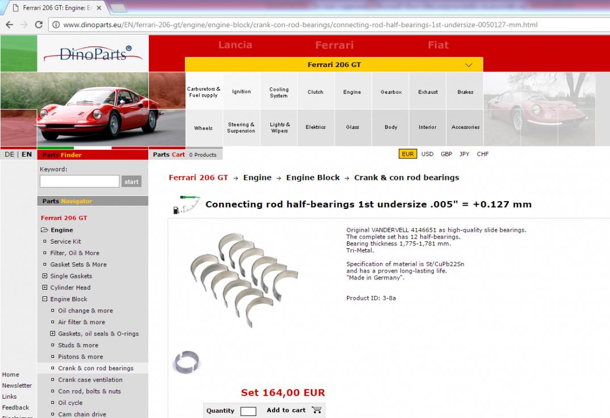This screenshot has height=418, width=610.
Task: Close the Ferrari 206 GT browser tab
Action: pyautogui.click(x=99, y=8)
